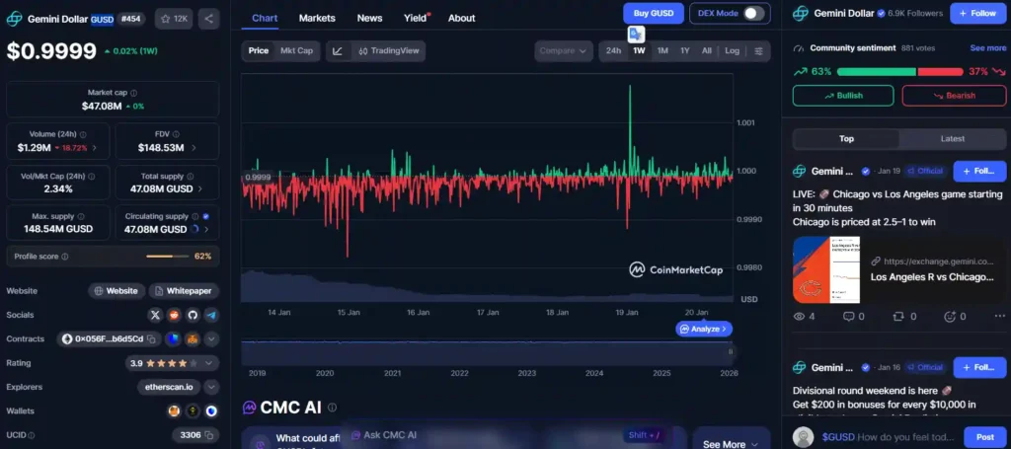Click the green 63% bullish sentiment bar
Image resolution: width=1011 pixels, height=449 pixels.
pyautogui.click(x=876, y=71)
